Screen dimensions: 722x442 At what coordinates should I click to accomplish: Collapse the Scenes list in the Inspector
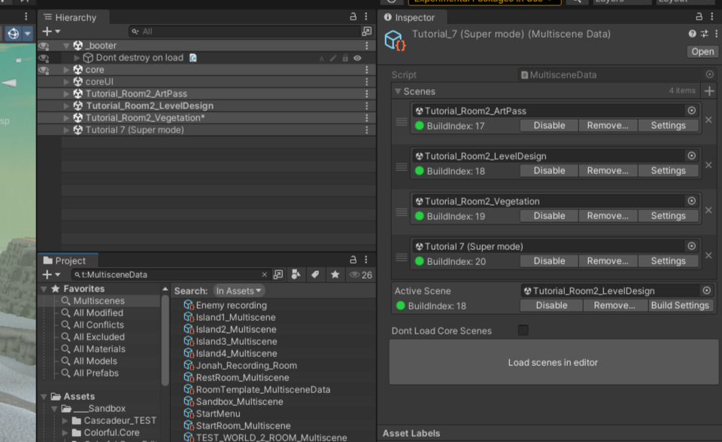click(396, 90)
